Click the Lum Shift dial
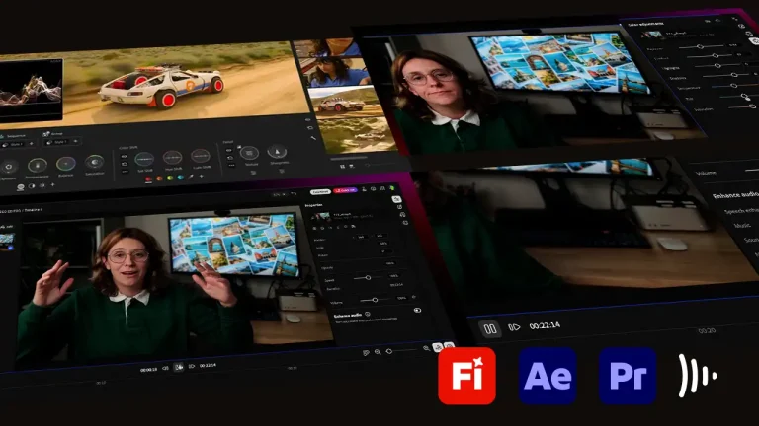 coord(201,156)
